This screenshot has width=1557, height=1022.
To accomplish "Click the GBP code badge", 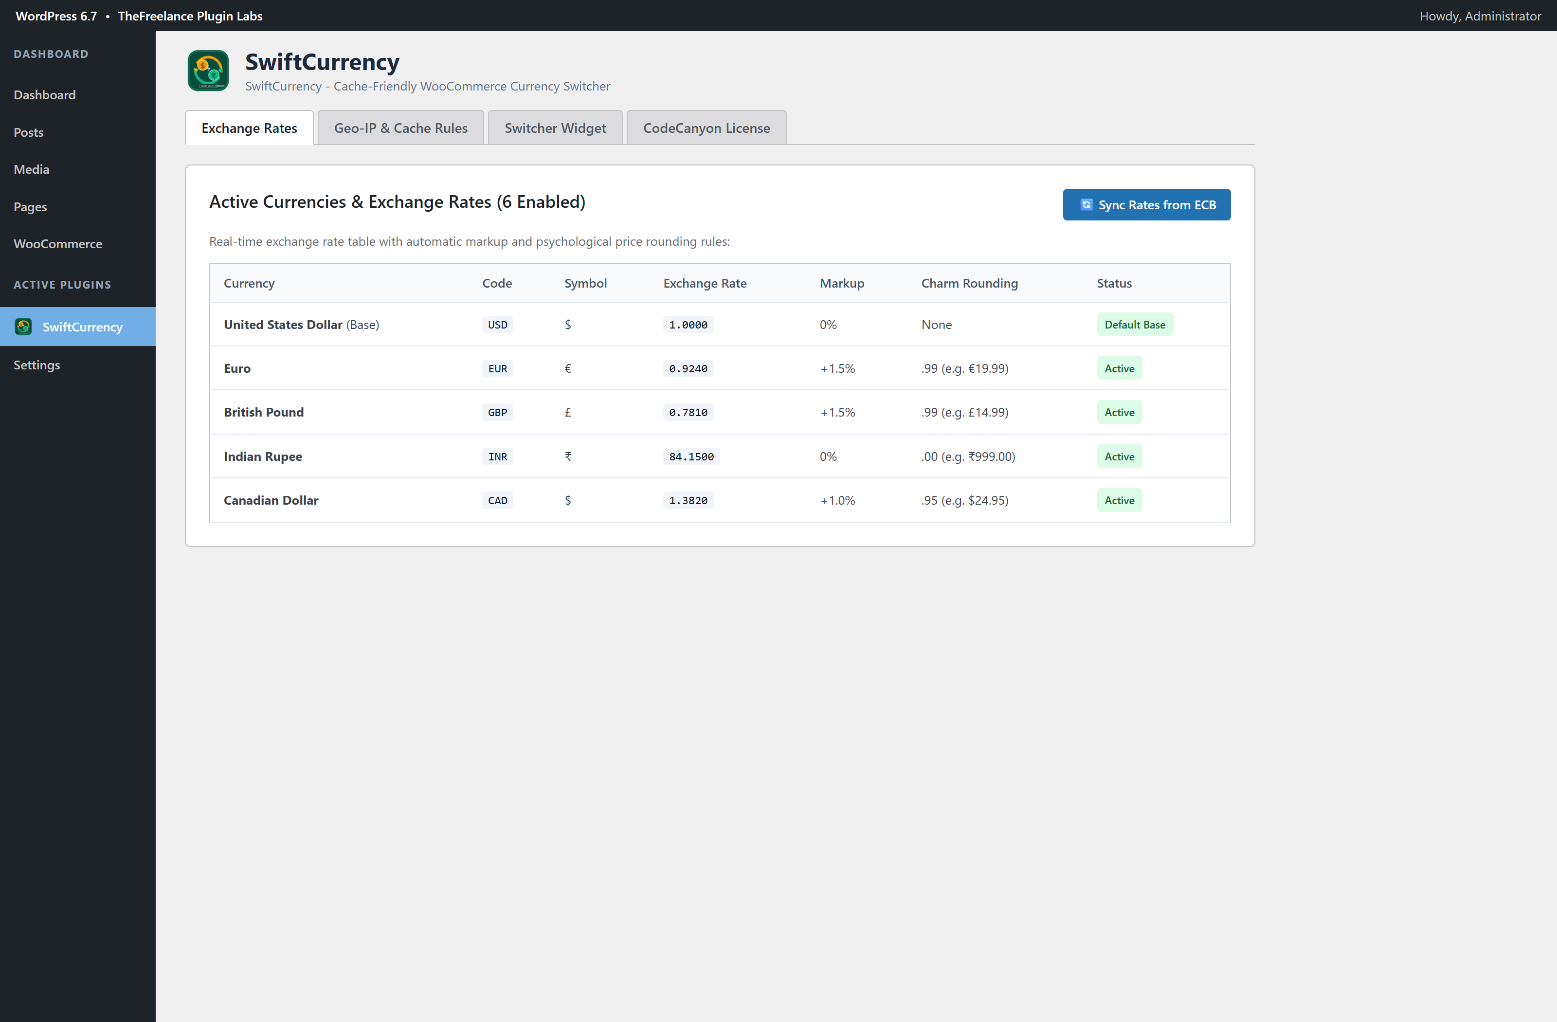I will tap(497, 412).
